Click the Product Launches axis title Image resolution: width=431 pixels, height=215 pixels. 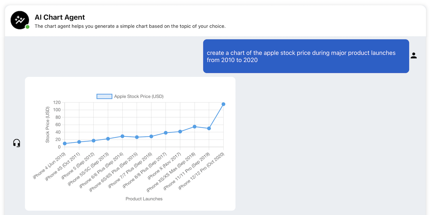pos(144,199)
